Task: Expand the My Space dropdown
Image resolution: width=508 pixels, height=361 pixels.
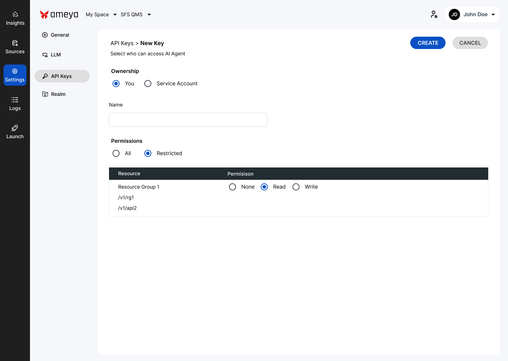Action: pyautogui.click(x=101, y=14)
